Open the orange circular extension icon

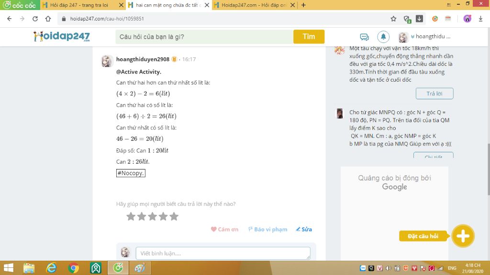[435, 19]
